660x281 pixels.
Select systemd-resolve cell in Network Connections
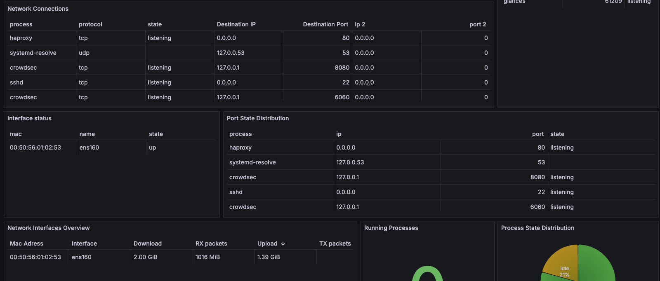pyautogui.click(x=33, y=53)
